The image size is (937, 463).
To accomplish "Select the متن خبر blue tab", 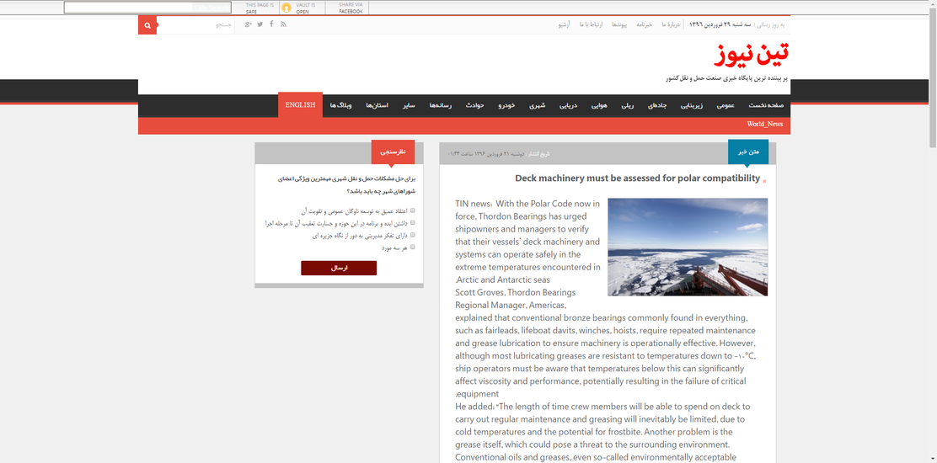I will (x=748, y=152).
